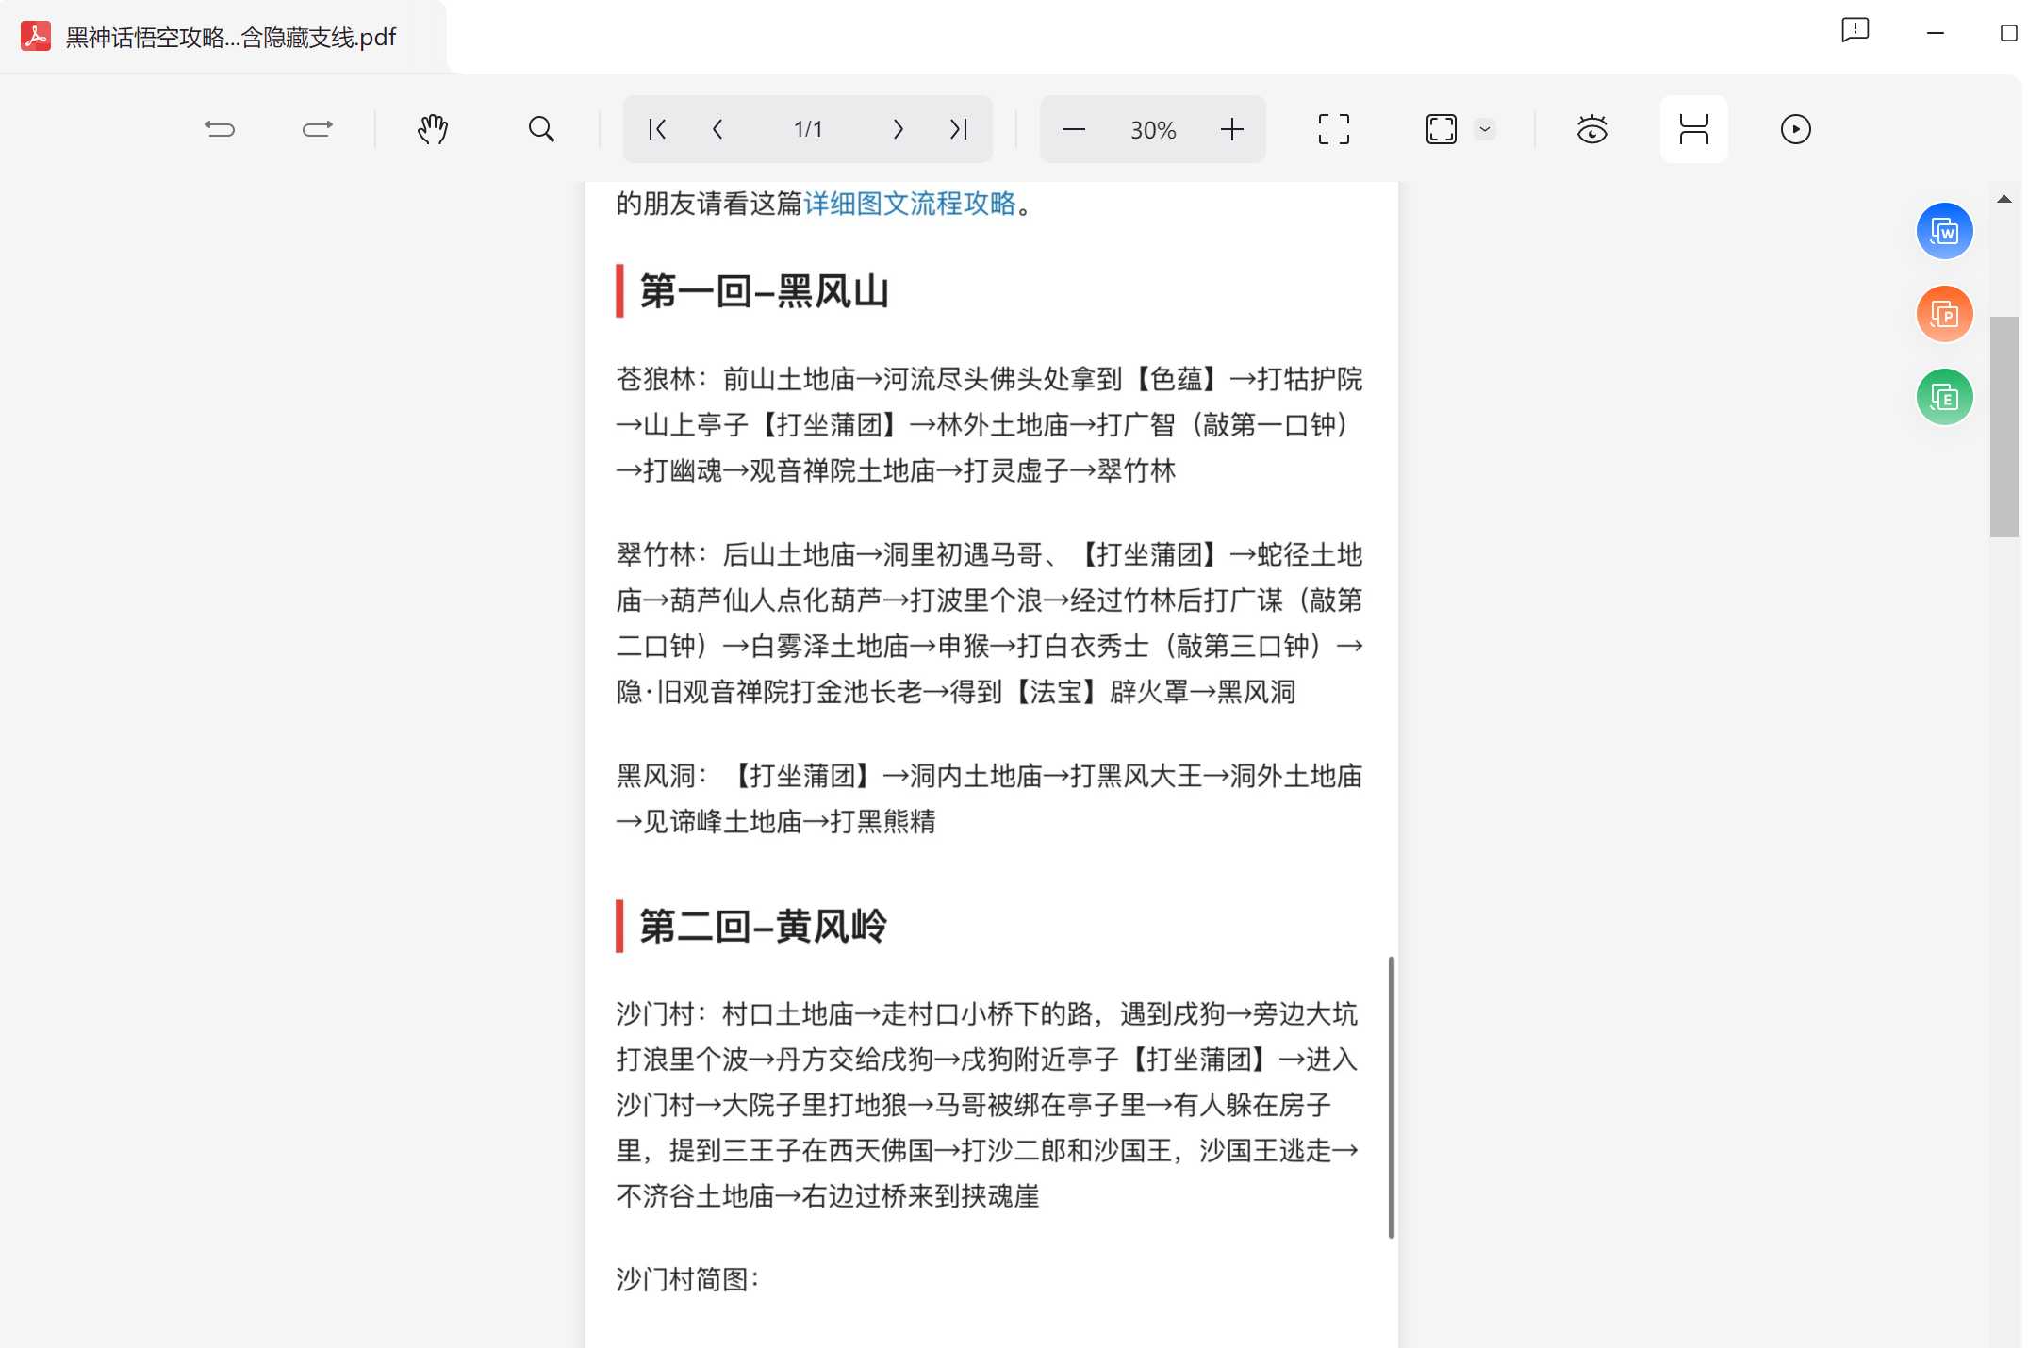Viewport: 2028px width, 1348px height.
Task: Click the PDF file icon in tab
Action: pyautogui.click(x=36, y=36)
